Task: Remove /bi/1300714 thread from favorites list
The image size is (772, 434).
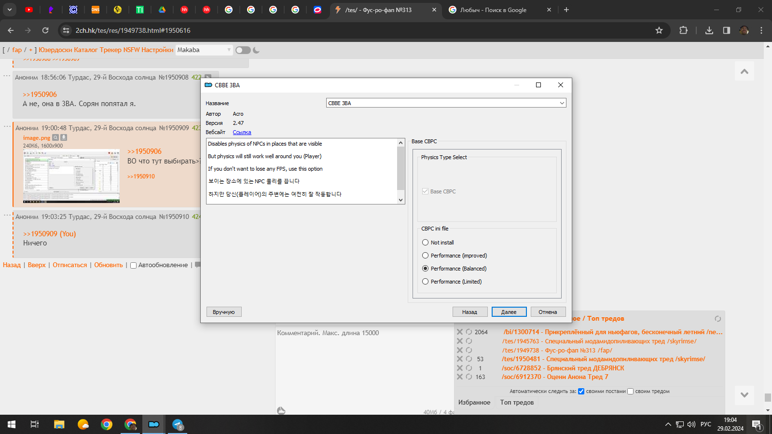Action: pyautogui.click(x=460, y=332)
